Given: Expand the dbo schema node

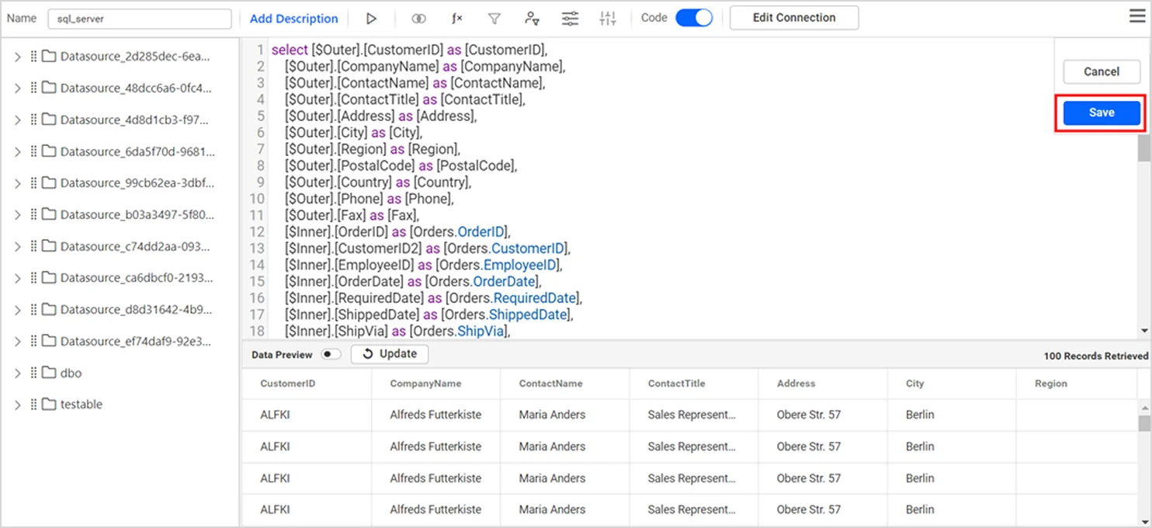Looking at the screenshot, I should click(x=17, y=373).
